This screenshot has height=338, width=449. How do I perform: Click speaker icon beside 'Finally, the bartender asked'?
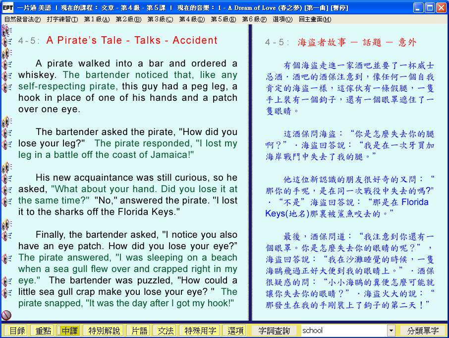(x=7, y=235)
